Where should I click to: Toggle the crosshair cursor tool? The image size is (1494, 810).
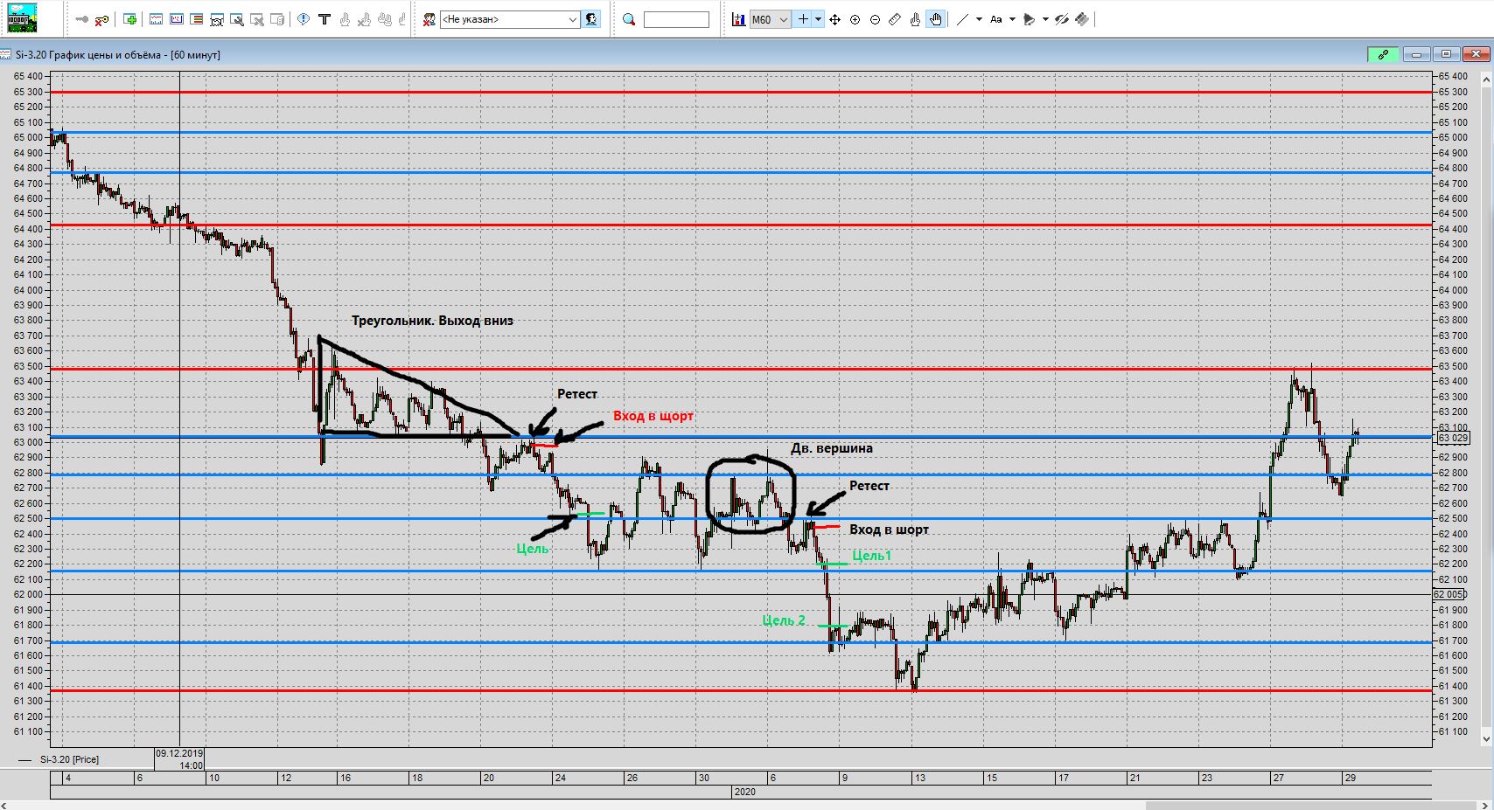pyautogui.click(x=803, y=19)
